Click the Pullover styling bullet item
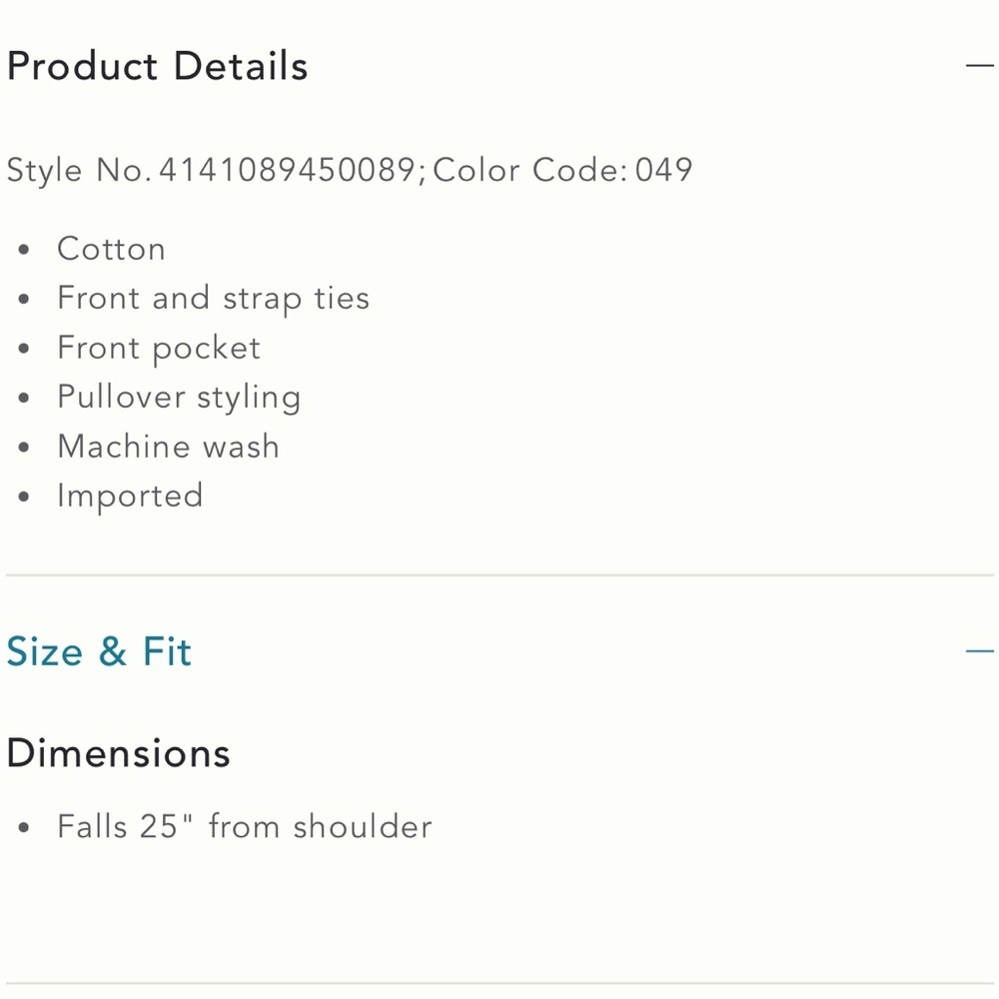 [x=179, y=398]
